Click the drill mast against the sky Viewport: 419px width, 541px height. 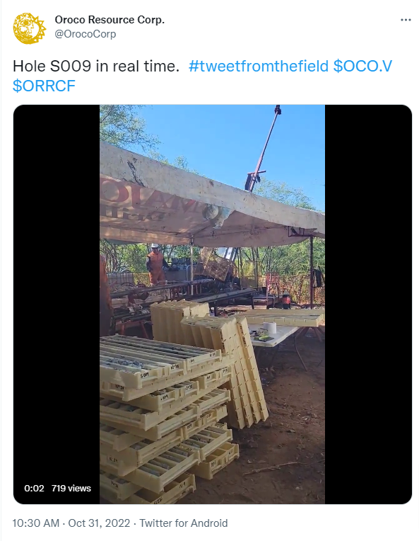pos(263,149)
